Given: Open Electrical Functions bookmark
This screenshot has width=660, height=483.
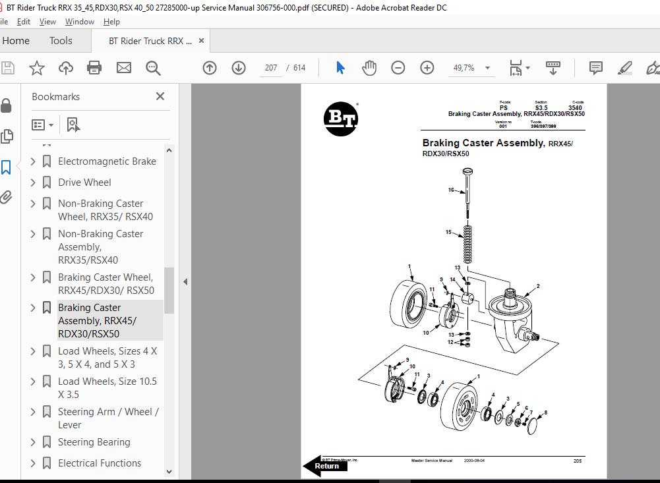Looking at the screenshot, I should click(x=100, y=463).
